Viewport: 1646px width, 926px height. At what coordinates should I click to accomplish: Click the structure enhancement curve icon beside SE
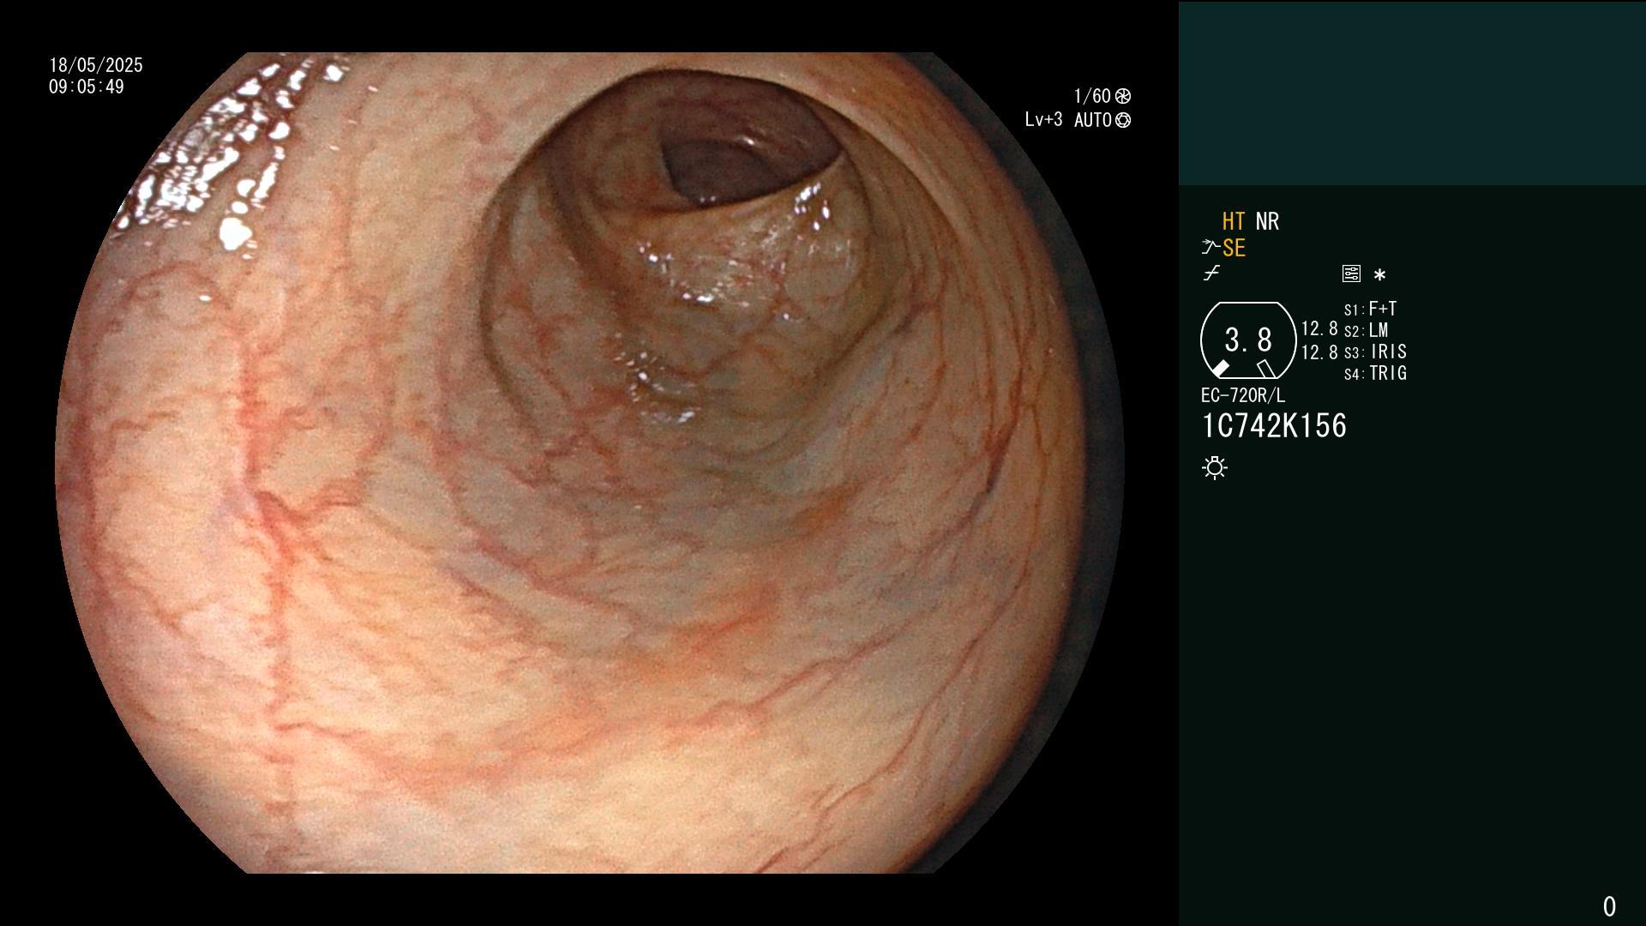coord(1210,248)
